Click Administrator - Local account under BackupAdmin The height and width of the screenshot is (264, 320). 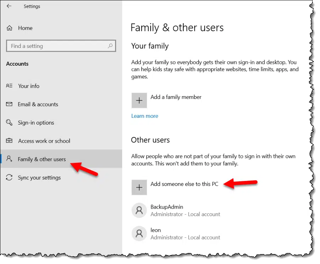185,214
